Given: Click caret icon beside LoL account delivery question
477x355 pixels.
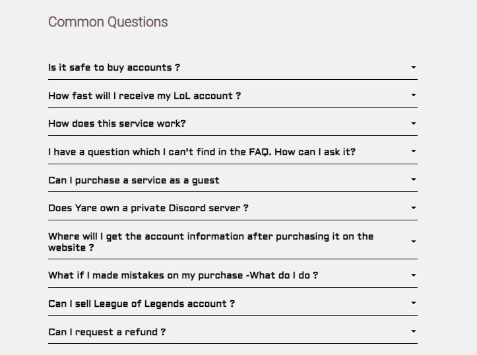Looking at the screenshot, I should pyautogui.click(x=414, y=95).
